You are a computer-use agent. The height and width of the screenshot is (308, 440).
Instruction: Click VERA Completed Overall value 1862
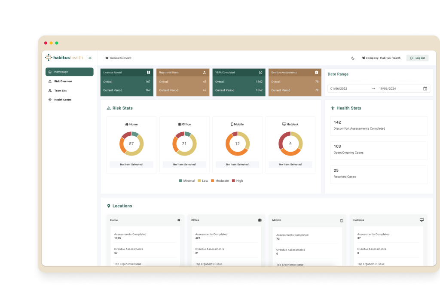tap(259, 82)
